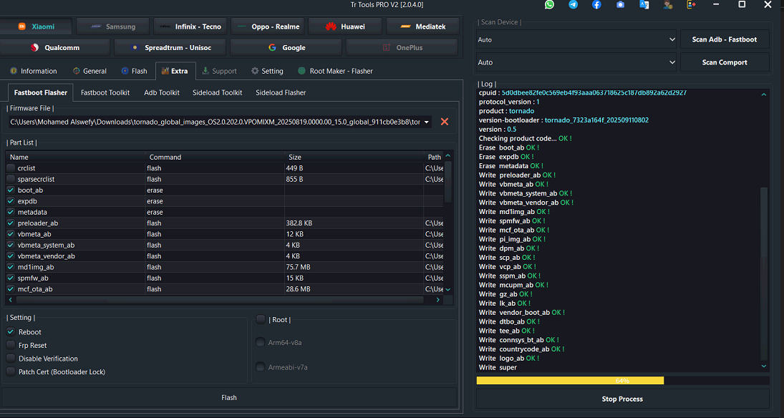
Task: Open the WhatsApp icon in title bar
Action: point(549,4)
